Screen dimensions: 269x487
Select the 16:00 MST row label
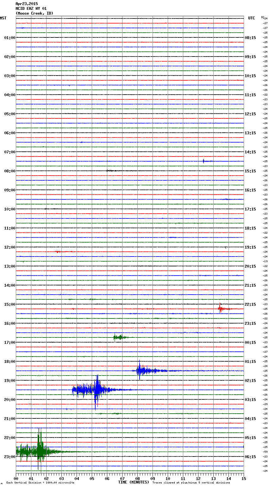pyautogui.click(x=10, y=324)
